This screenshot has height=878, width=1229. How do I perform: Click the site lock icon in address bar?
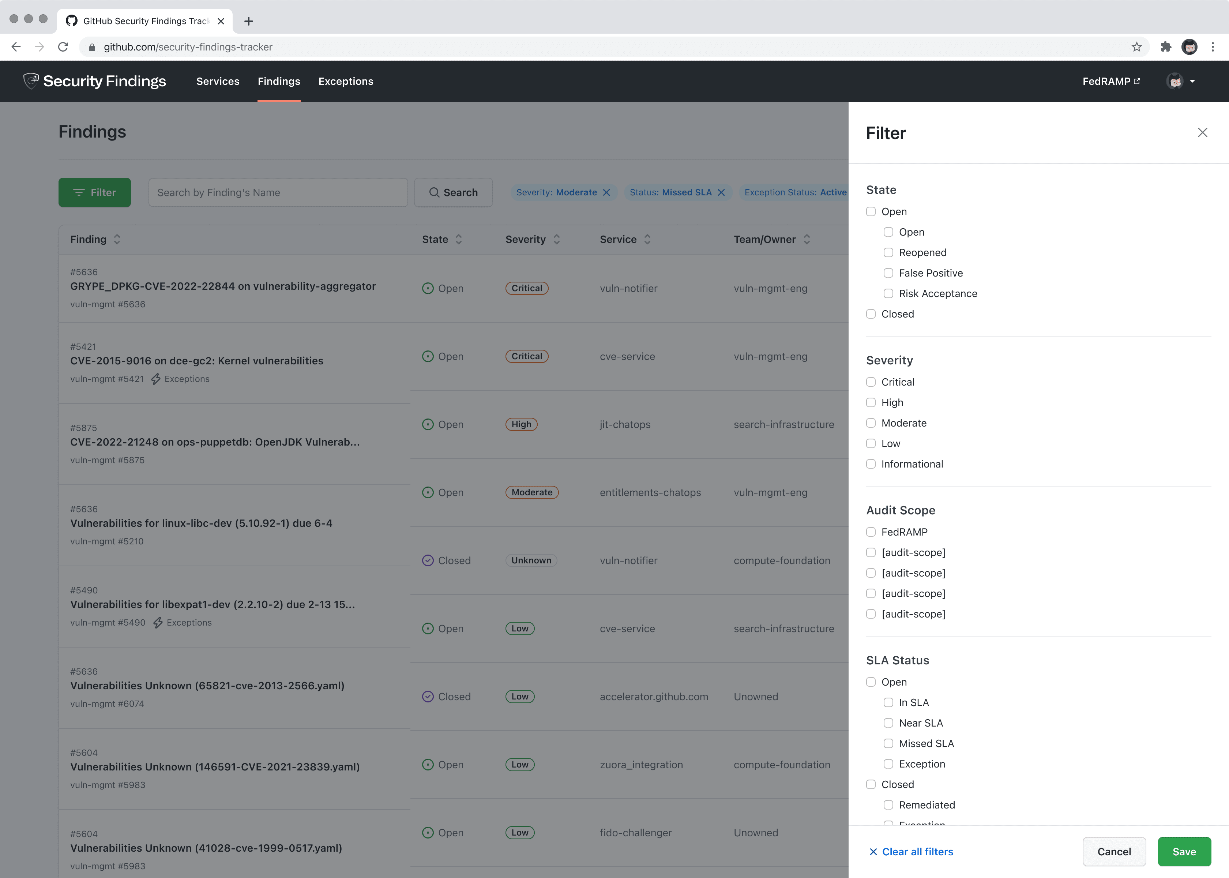92,47
